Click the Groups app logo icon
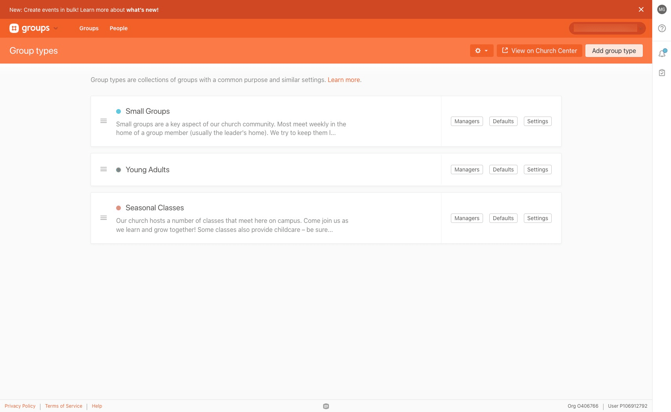 click(x=14, y=28)
